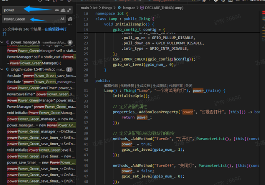265x185 pixels.
Task: Enable regular expression search option
Action: click(69, 10)
